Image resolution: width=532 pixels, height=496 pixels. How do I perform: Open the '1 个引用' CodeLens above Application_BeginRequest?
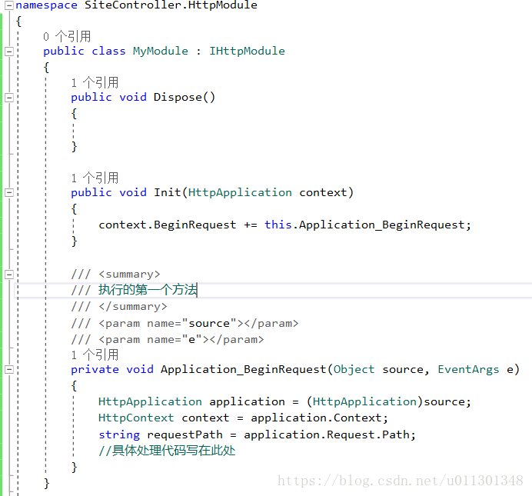[x=95, y=355]
